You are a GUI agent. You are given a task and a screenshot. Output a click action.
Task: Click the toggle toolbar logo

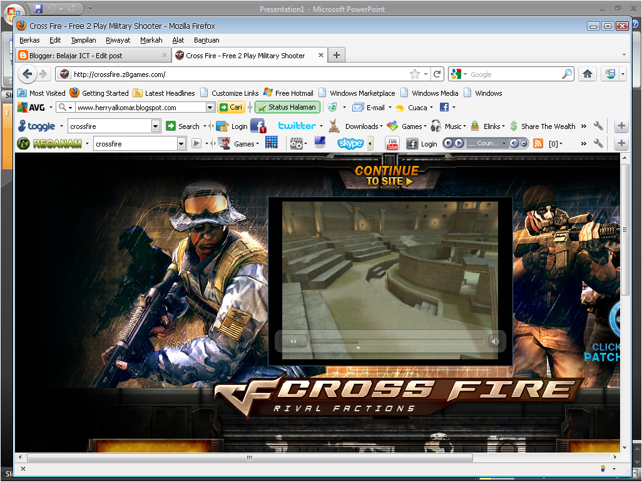click(37, 126)
